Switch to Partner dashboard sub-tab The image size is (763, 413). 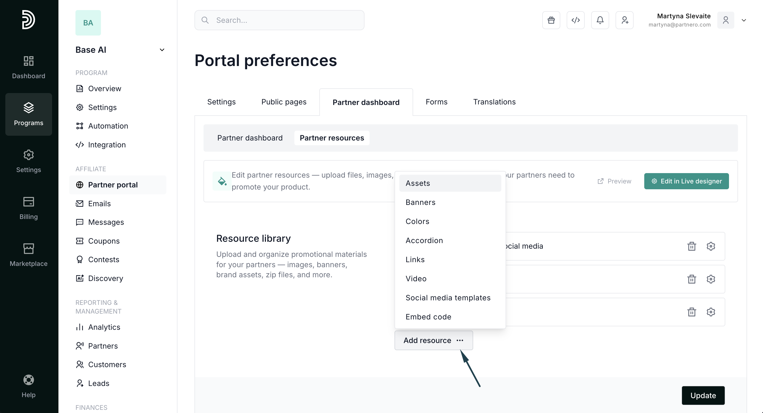[250, 138]
